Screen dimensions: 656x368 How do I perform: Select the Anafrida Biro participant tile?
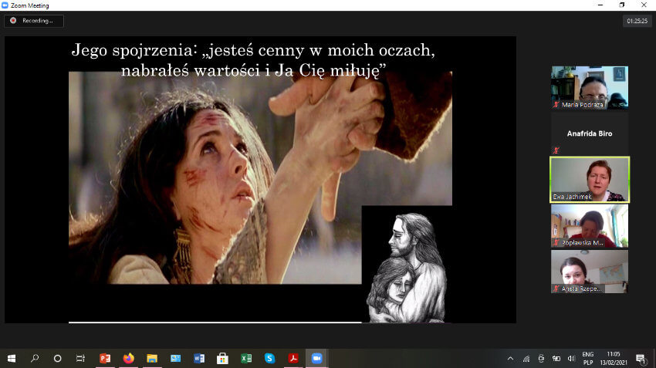tap(589, 133)
